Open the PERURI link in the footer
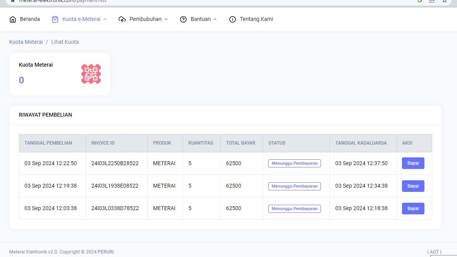 105,252
